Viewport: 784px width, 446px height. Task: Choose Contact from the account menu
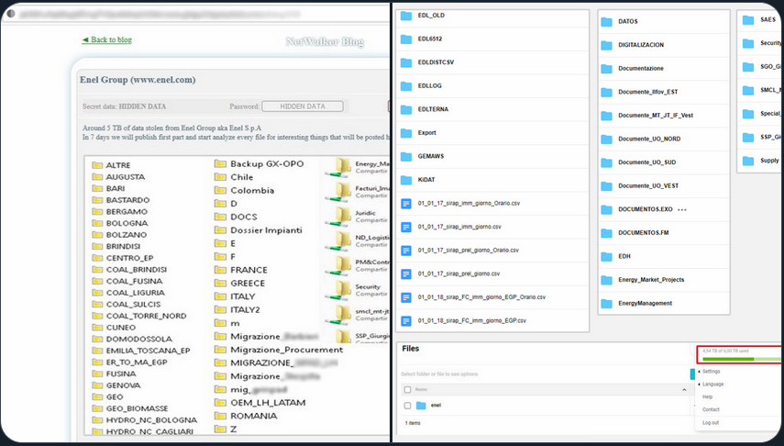[711, 409]
